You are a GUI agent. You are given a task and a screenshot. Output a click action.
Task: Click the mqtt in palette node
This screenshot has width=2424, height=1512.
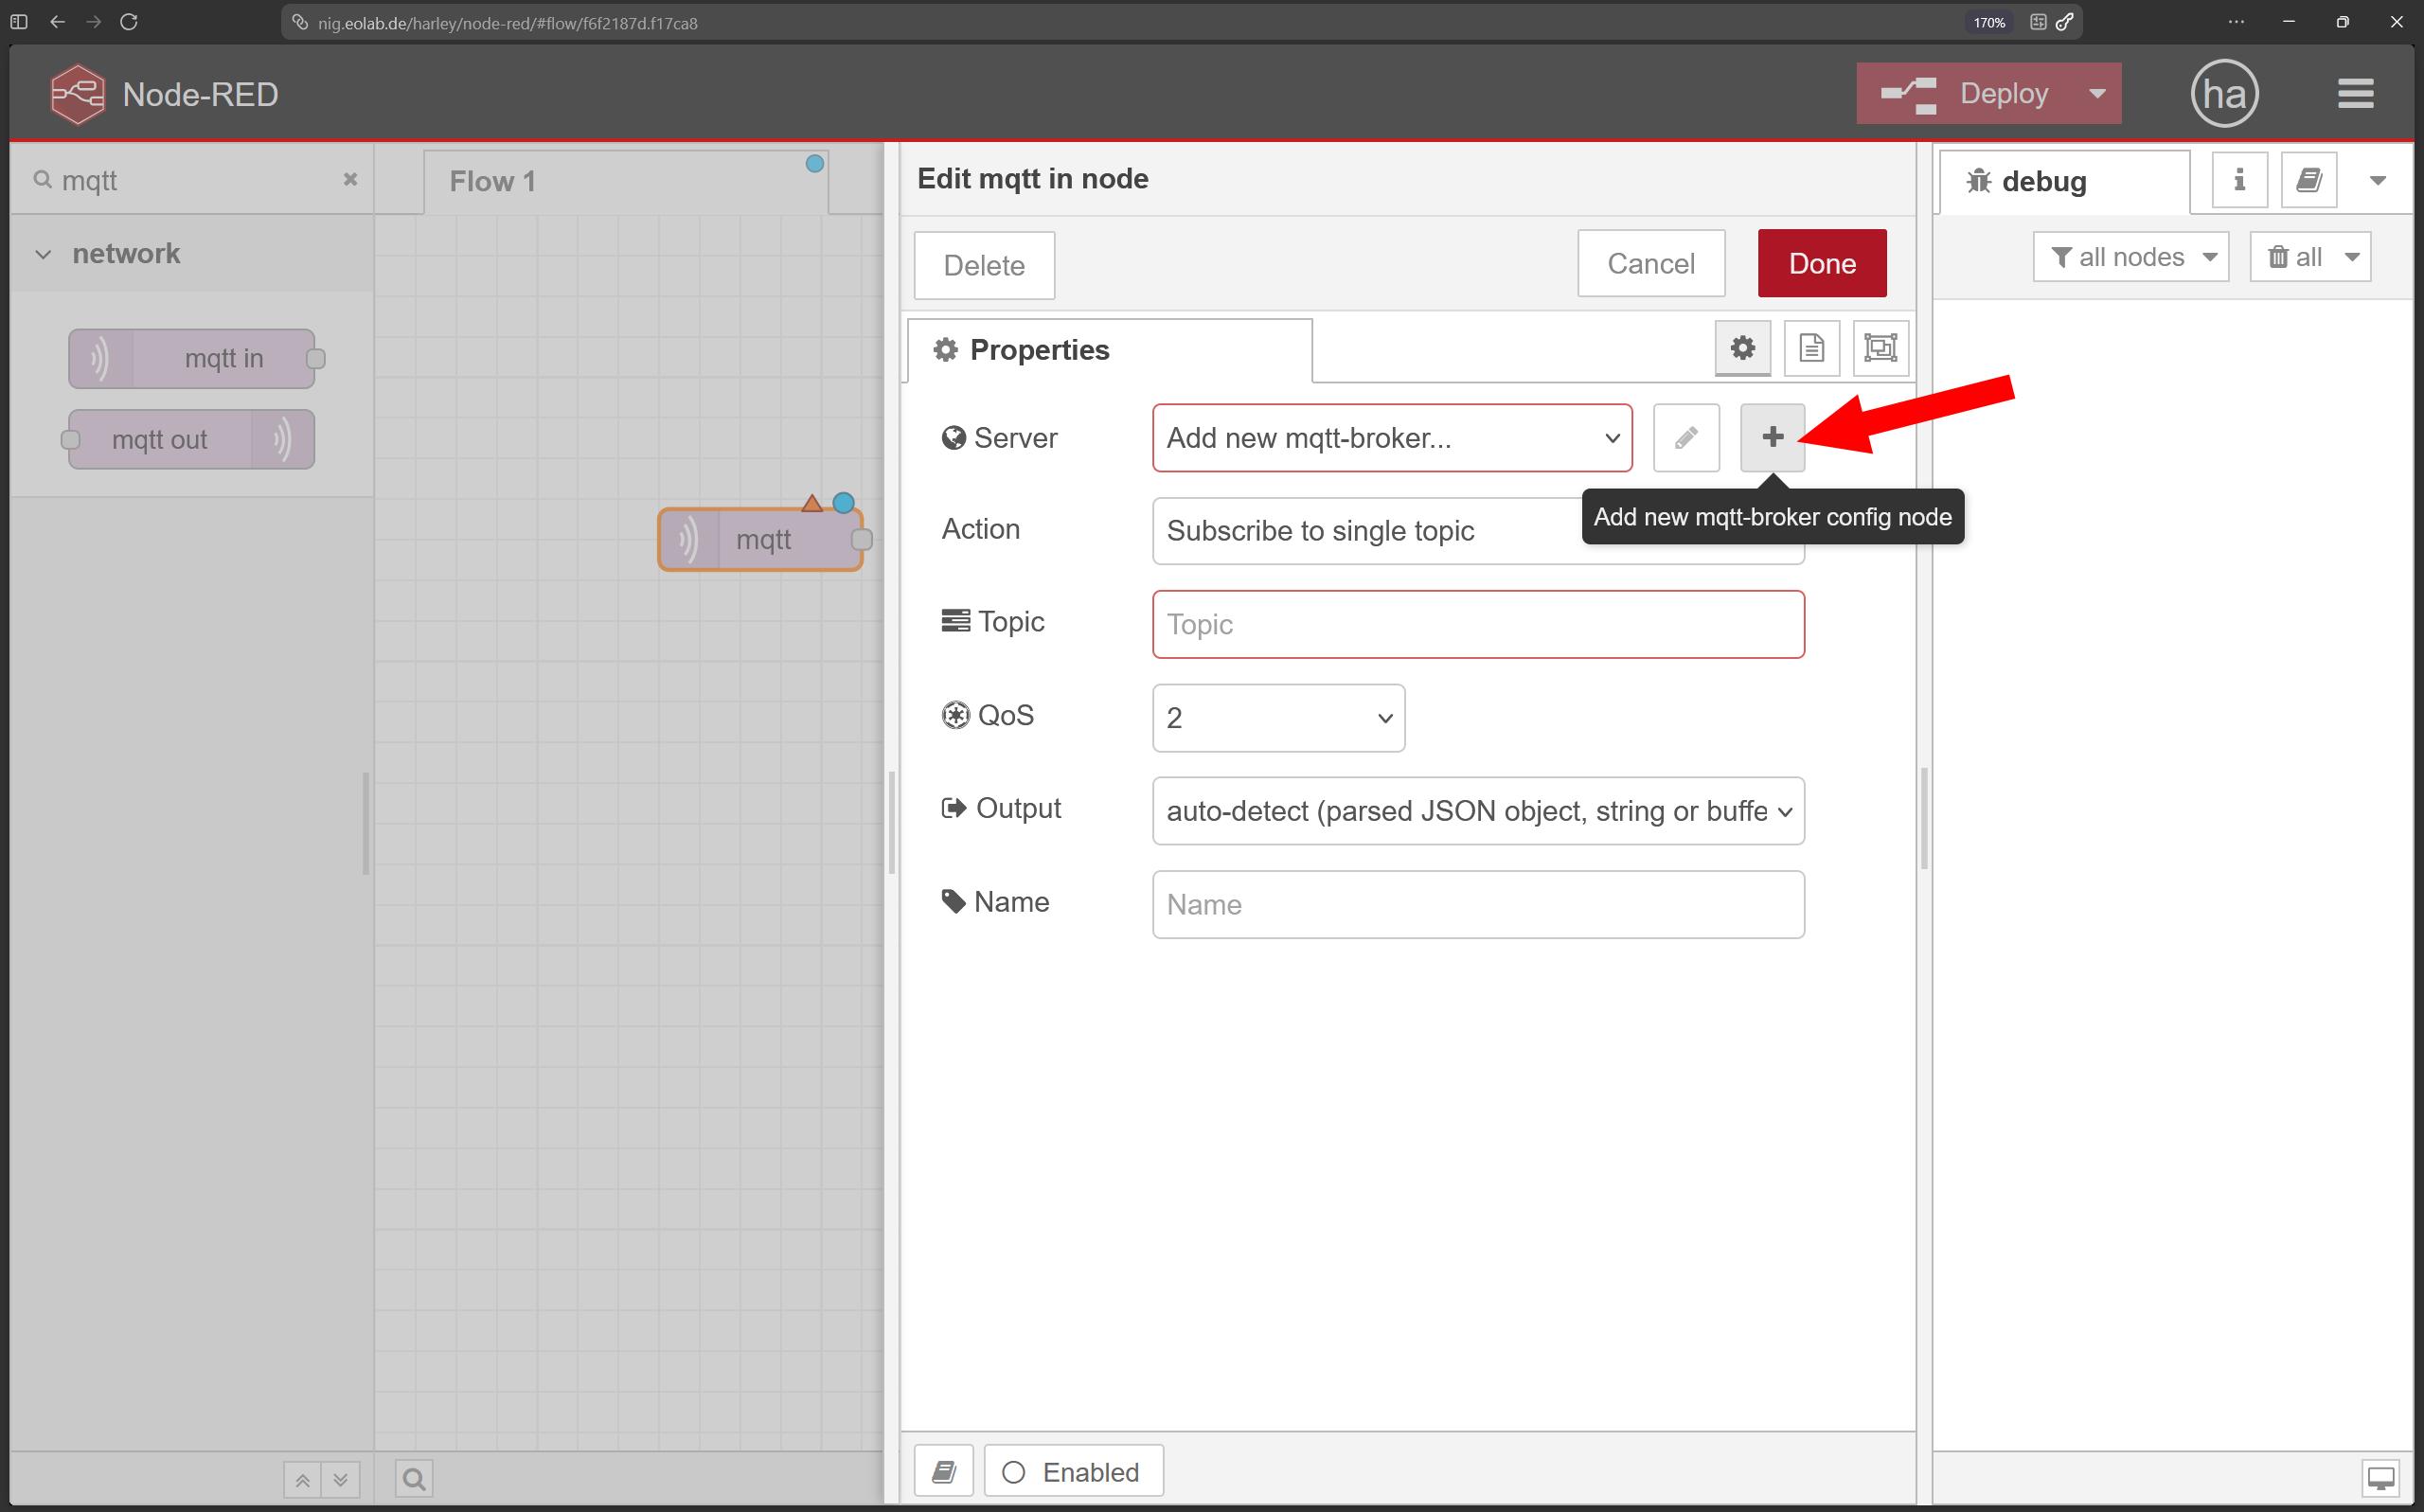click(x=192, y=358)
